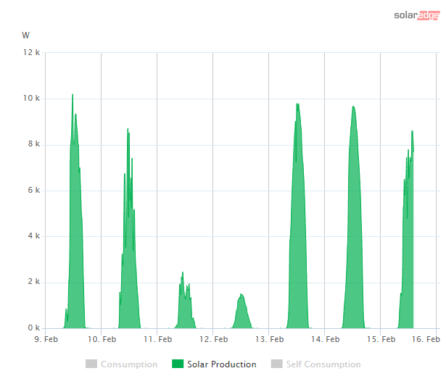Image resolution: width=446 pixels, height=384 pixels.
Task: Click the '4 k' y-axis label
Action: click(x=34, y=236)
